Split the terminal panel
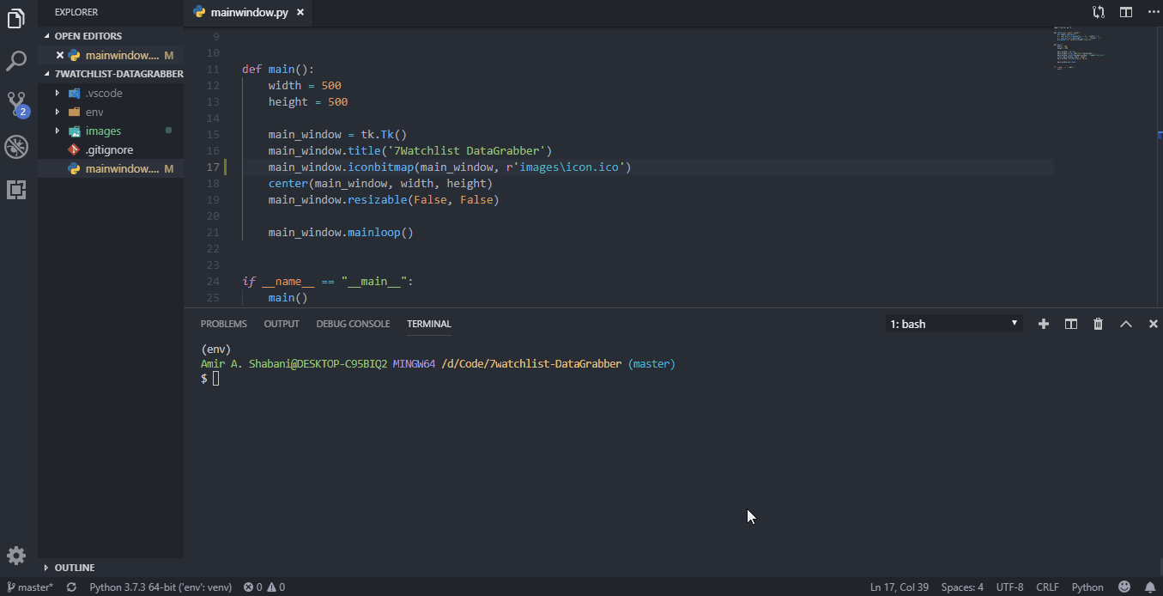The image size is (1163, 596). click(1070, 324)
